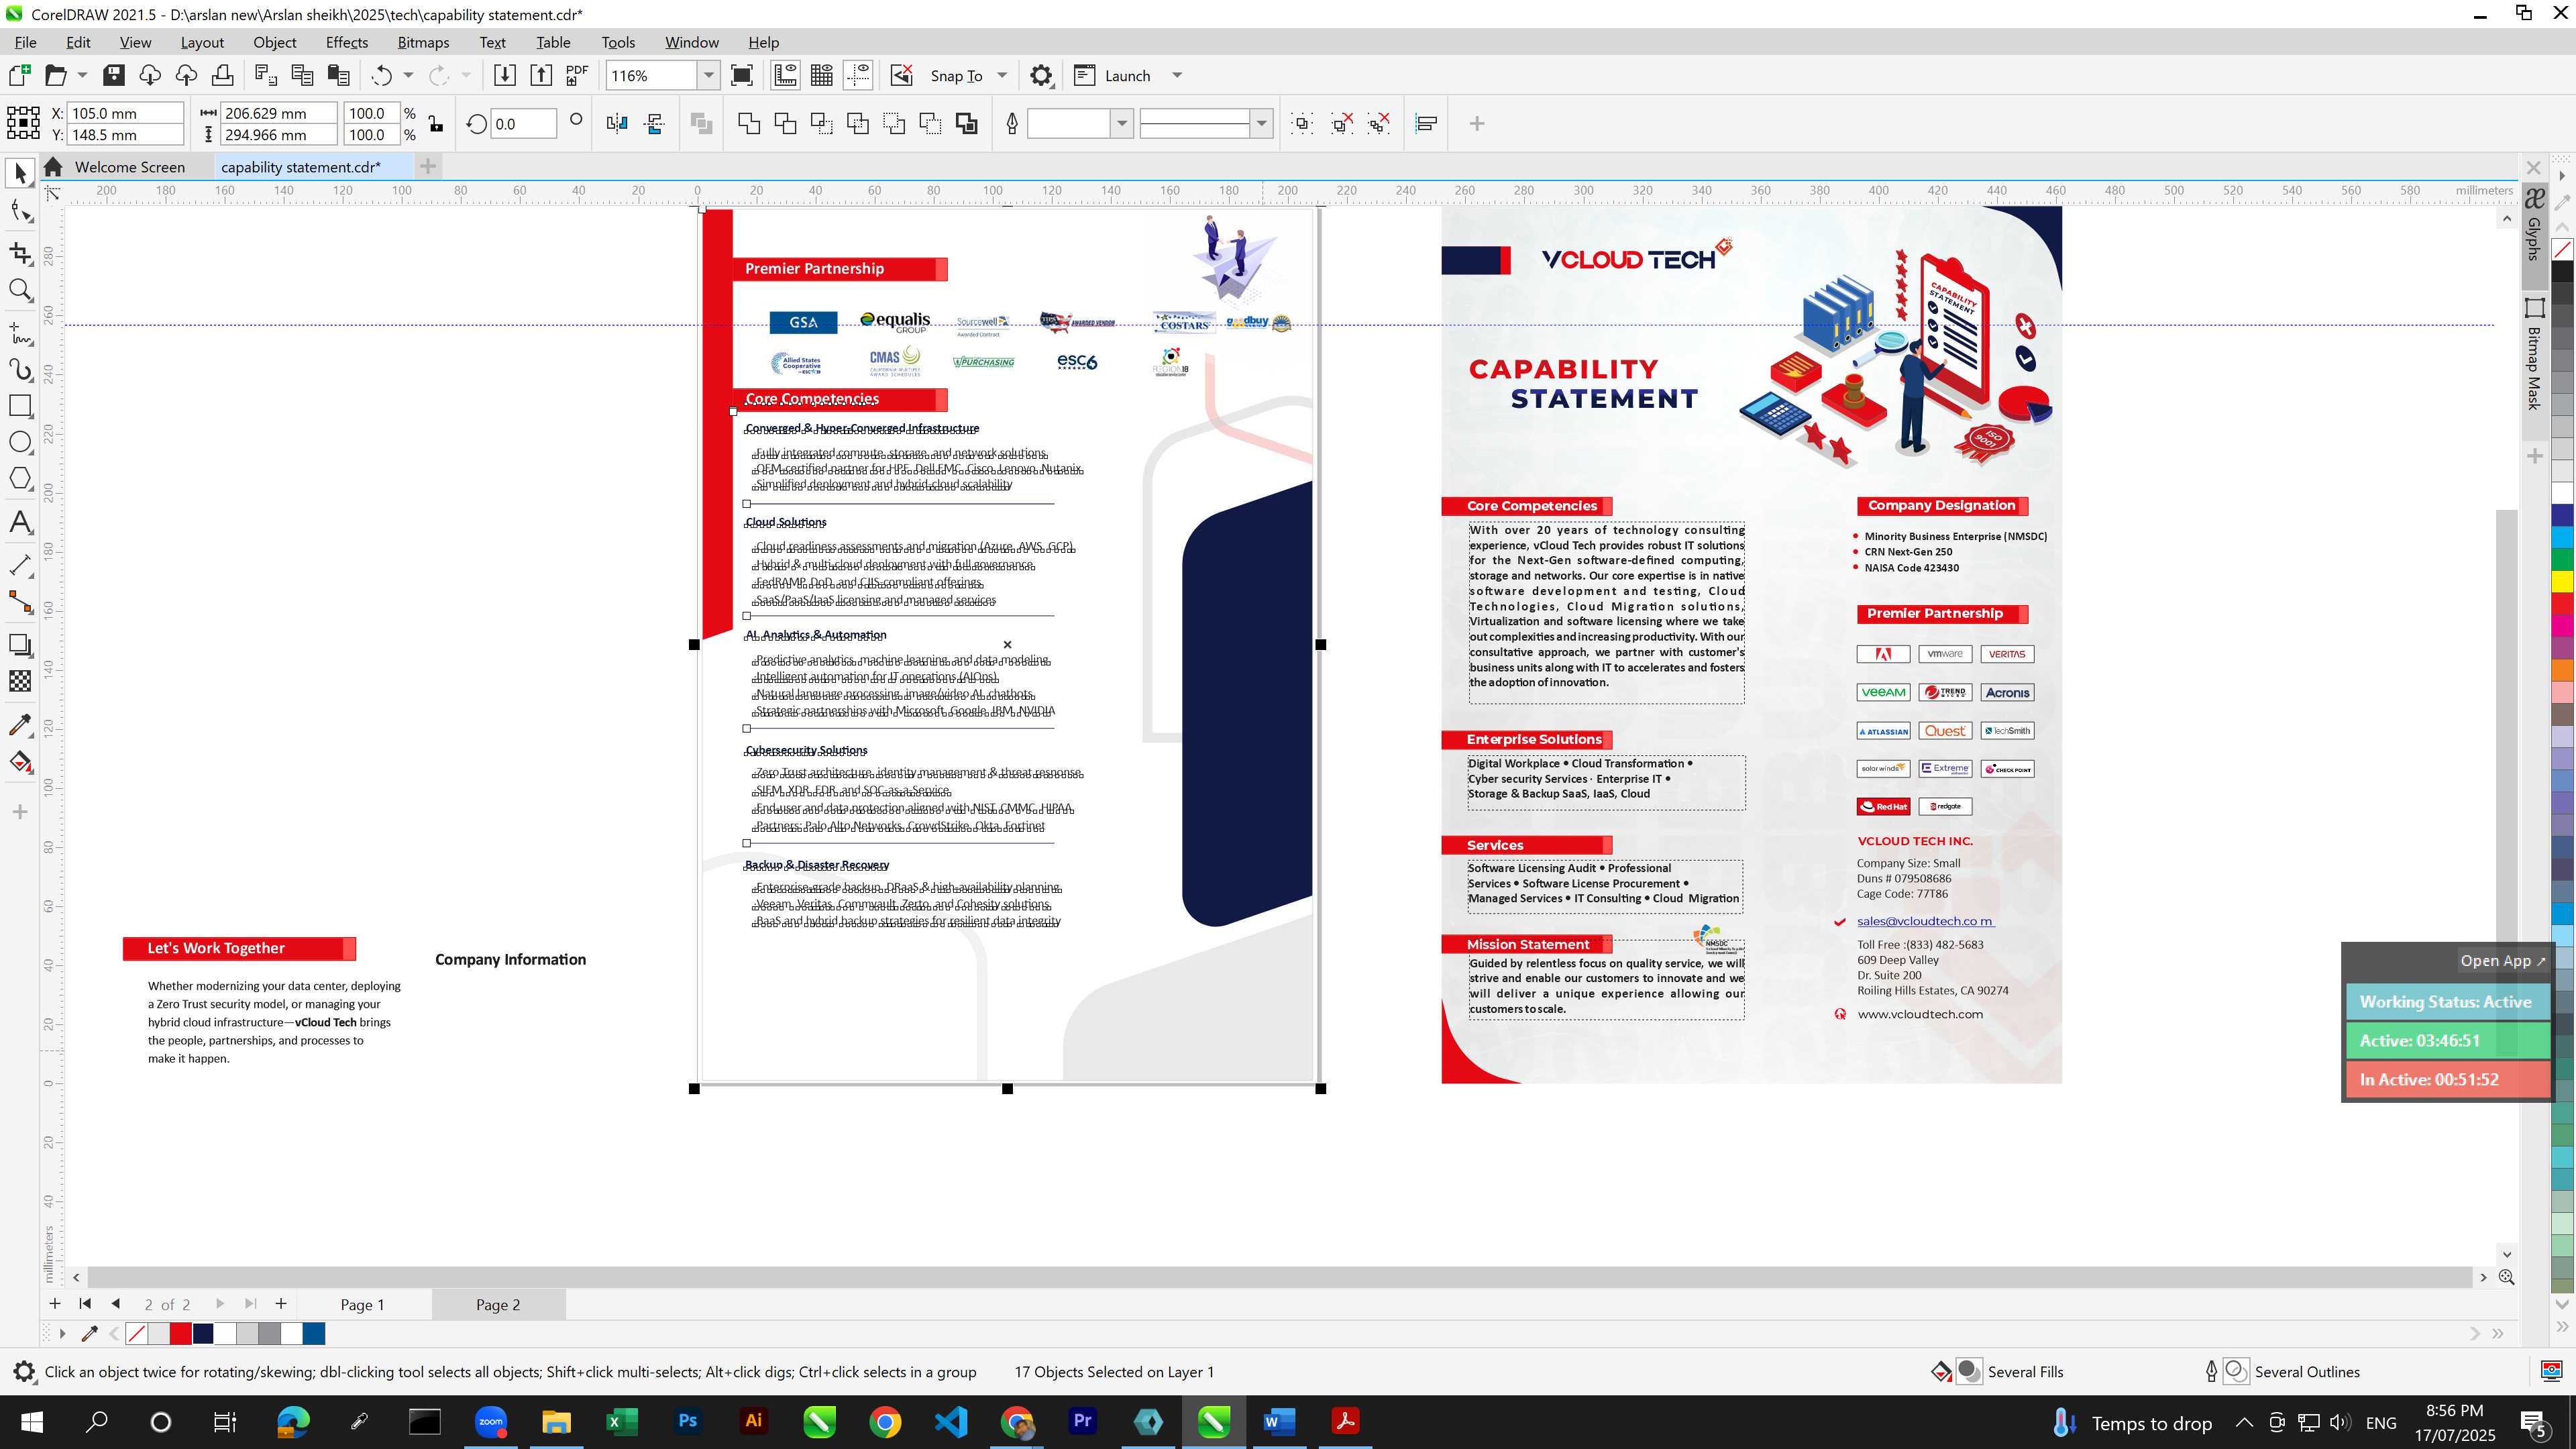
Task: Select the Freehand drawing tool
Action: pos(20,333)
